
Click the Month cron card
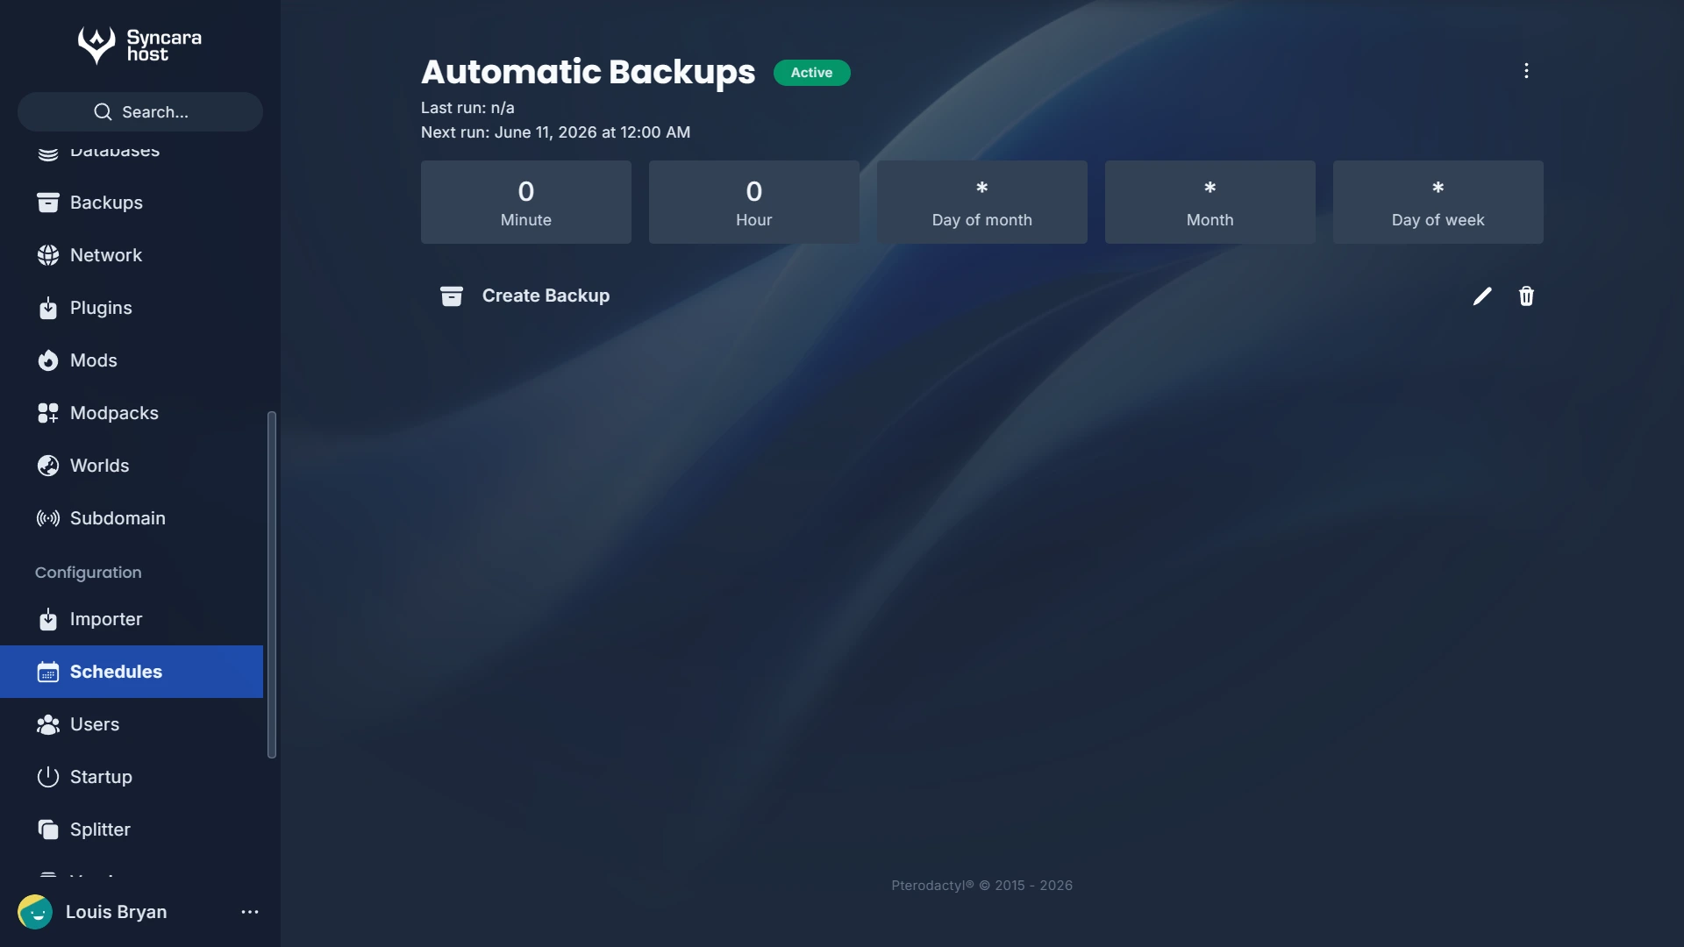[x=1210, y=202]
